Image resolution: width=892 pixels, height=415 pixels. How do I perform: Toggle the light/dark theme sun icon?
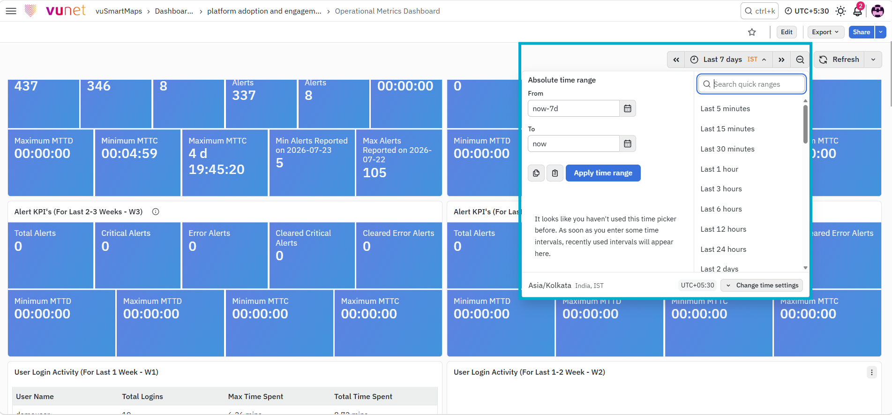[841, 11]
